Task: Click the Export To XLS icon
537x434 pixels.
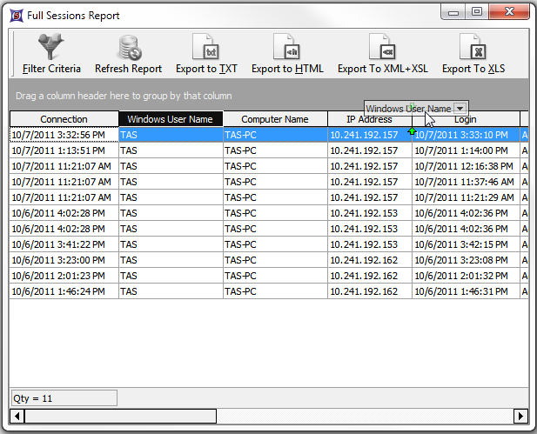Action: (473, 47)
